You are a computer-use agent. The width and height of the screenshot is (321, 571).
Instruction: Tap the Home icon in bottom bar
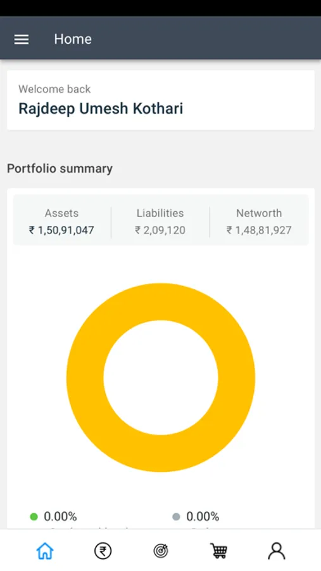pyautogui.click(x=45, y=551)
